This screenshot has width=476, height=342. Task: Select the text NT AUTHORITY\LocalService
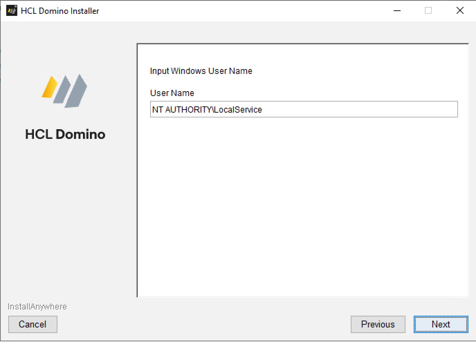click(x=207, y=110)
